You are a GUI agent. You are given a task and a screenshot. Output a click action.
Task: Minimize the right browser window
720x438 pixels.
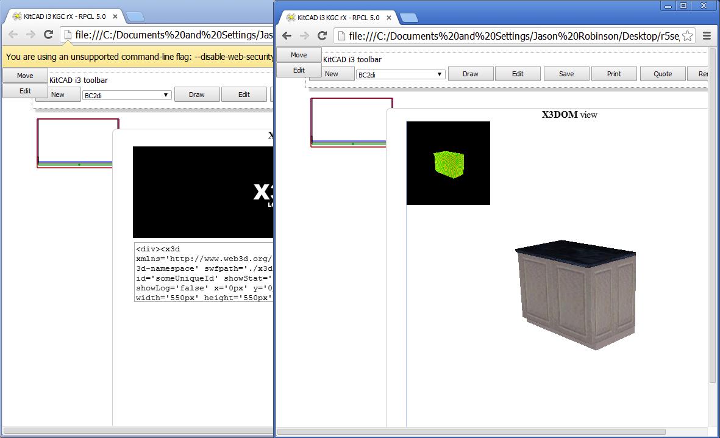[x=668, y=5]
